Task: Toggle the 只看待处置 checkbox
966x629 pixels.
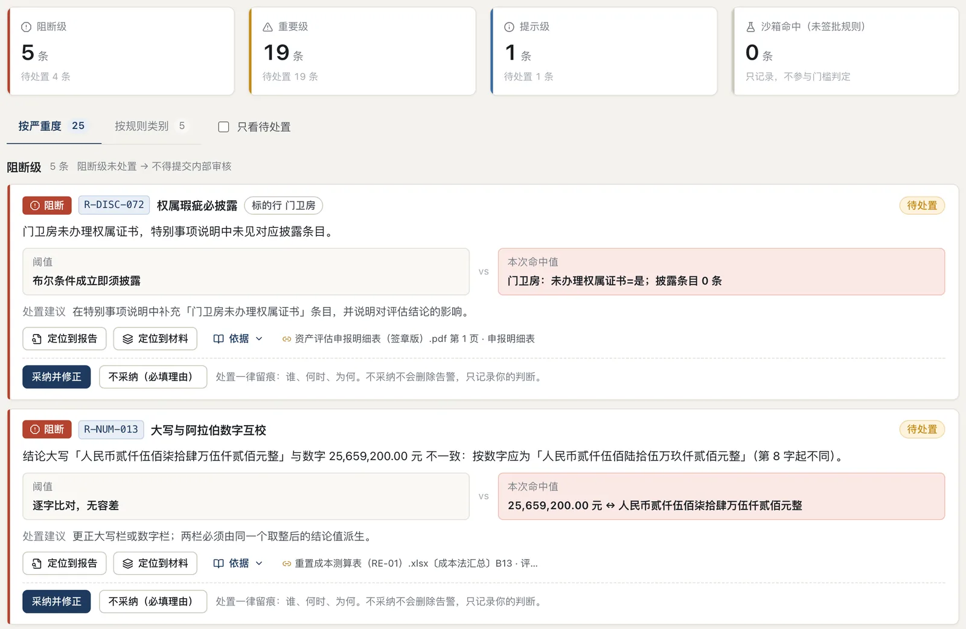Action: point(223,127)
